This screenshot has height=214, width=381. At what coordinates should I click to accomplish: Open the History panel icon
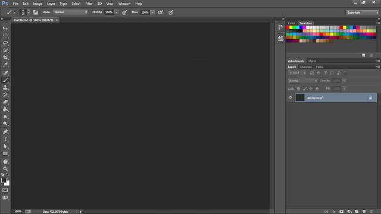click(x=280, y=27)
